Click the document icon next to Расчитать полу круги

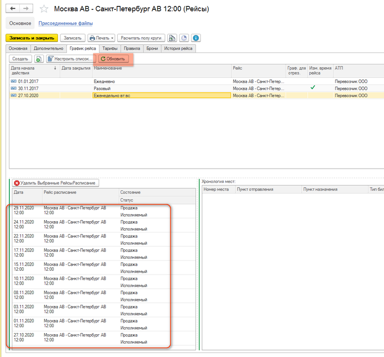172,38
